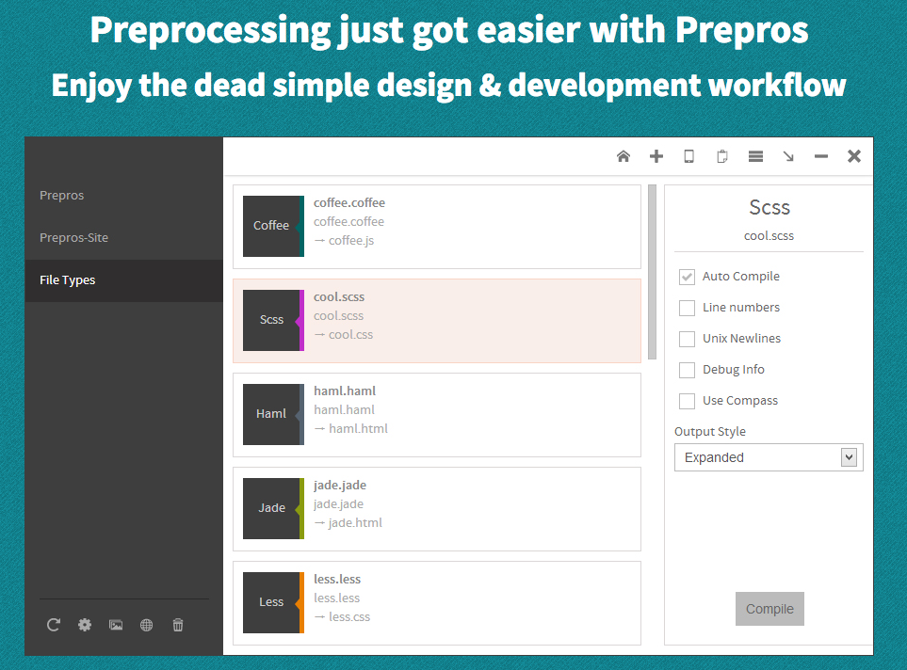This screenshot has height=670, width=907.
Task: Click the Jade file type badge
Action: [273, 509]
